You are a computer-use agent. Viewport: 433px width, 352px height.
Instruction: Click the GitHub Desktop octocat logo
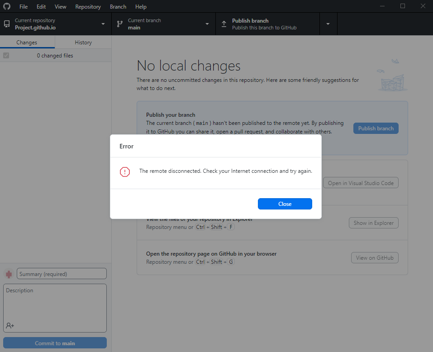[x=6, y=6]
